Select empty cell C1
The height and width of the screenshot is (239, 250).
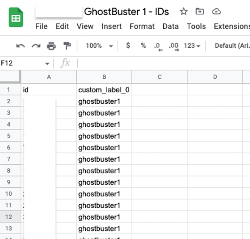click(x=160, y=90)
